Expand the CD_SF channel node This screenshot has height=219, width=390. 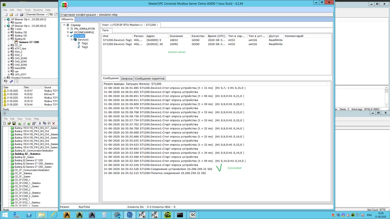9,46
